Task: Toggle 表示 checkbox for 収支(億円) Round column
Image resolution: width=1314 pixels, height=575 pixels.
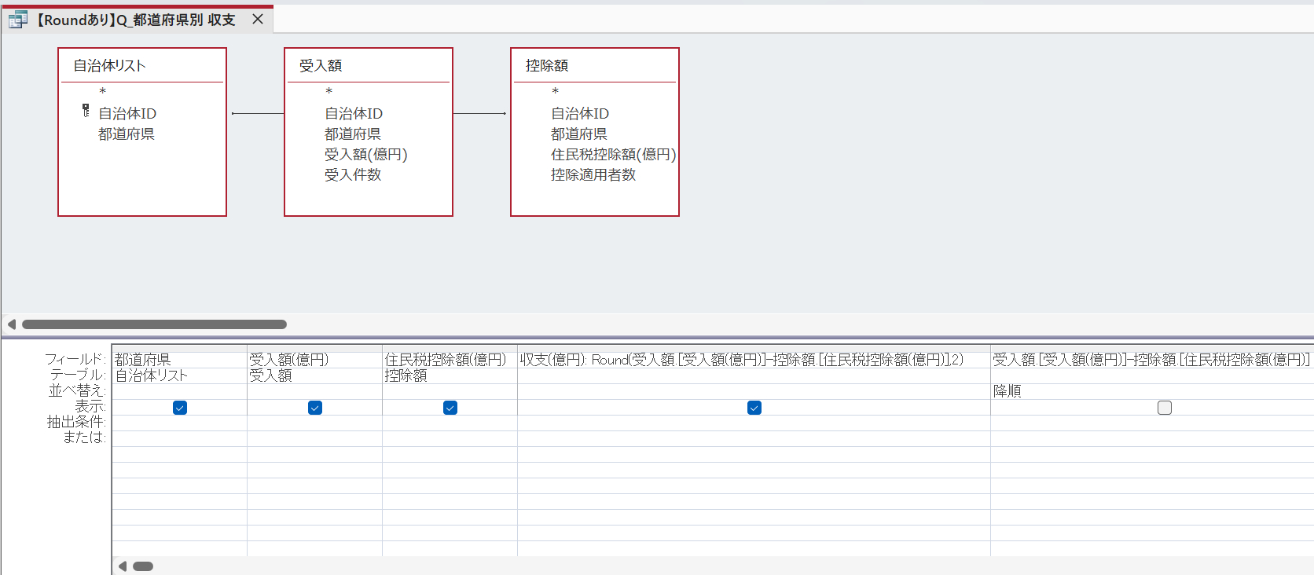Action: [754, 408]
